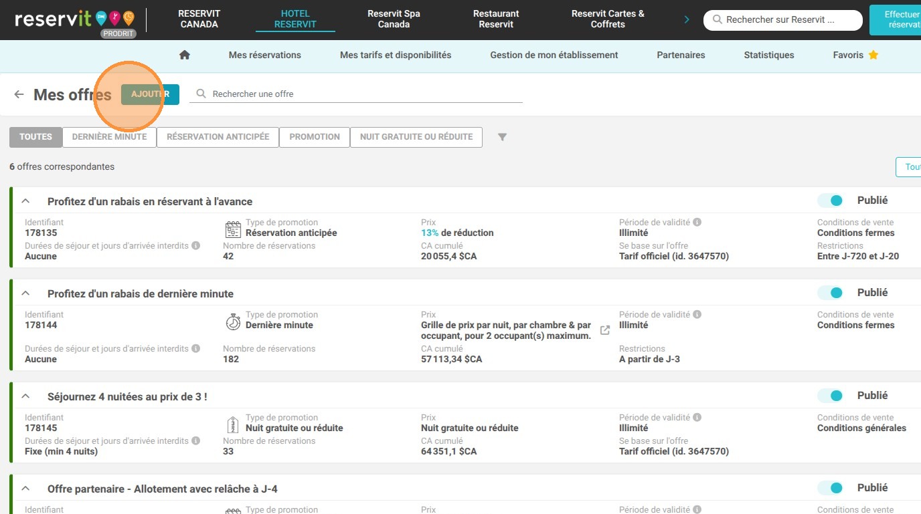Show validity period info for offer 178135
The height and width of the screenshot is (514, 921).
point(697,222)
